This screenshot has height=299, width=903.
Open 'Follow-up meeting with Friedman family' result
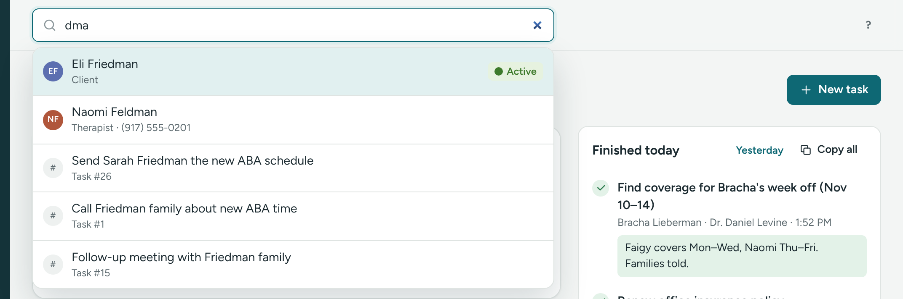[x=293, y=265]
